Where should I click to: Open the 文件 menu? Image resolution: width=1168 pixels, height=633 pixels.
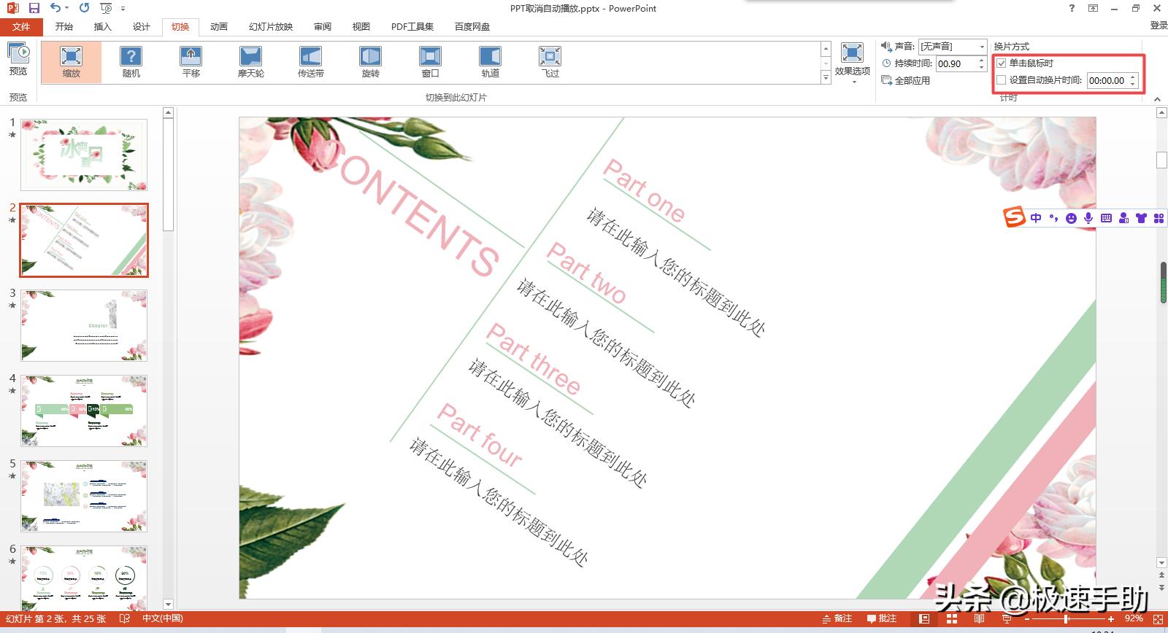click(x=21, y=26)
